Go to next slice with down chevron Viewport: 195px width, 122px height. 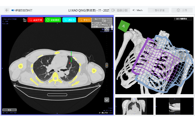(x=107, y=100)
